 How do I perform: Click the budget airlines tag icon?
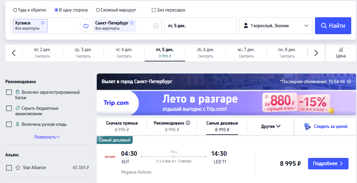[17, 108]
